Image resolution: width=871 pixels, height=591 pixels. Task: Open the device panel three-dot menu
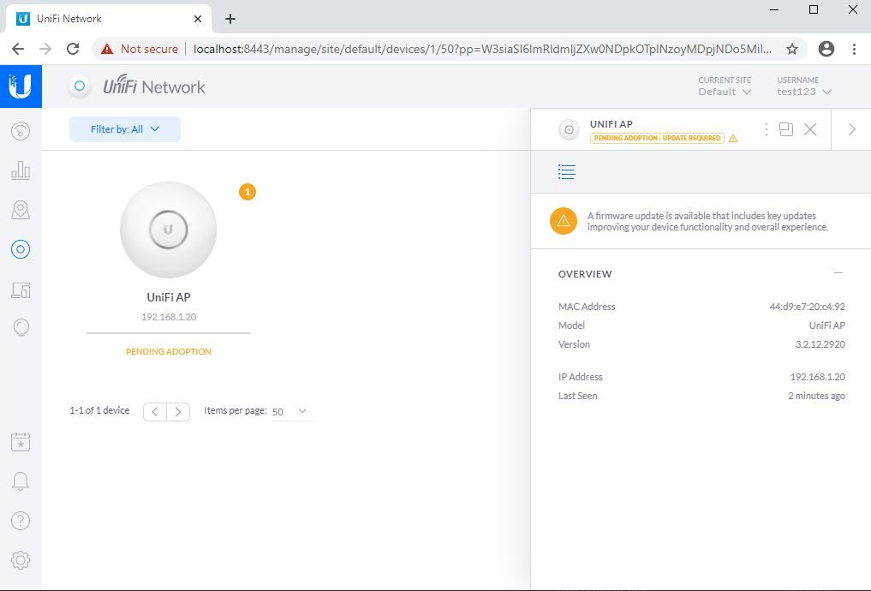(766, 129)
